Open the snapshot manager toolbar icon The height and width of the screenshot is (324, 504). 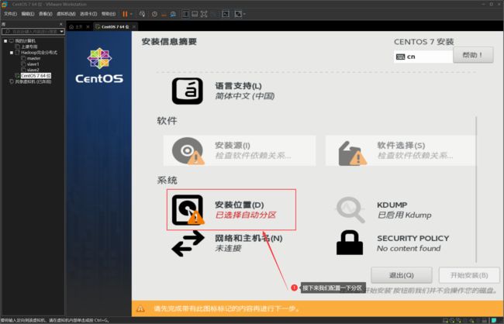pos(173,14)
